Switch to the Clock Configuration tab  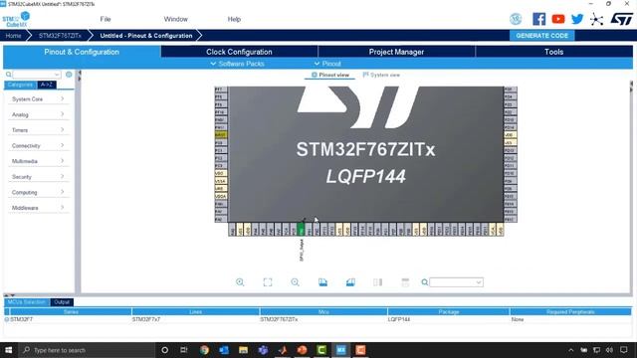(x=239, y=52)
